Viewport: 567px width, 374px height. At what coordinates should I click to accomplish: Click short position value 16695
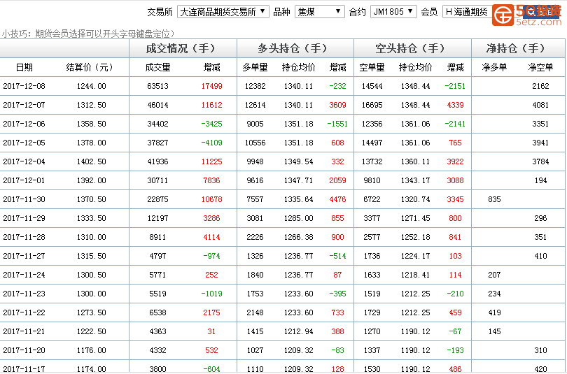(x=372, y=105)
